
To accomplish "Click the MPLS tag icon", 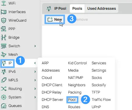I will [x=4, y=80].
